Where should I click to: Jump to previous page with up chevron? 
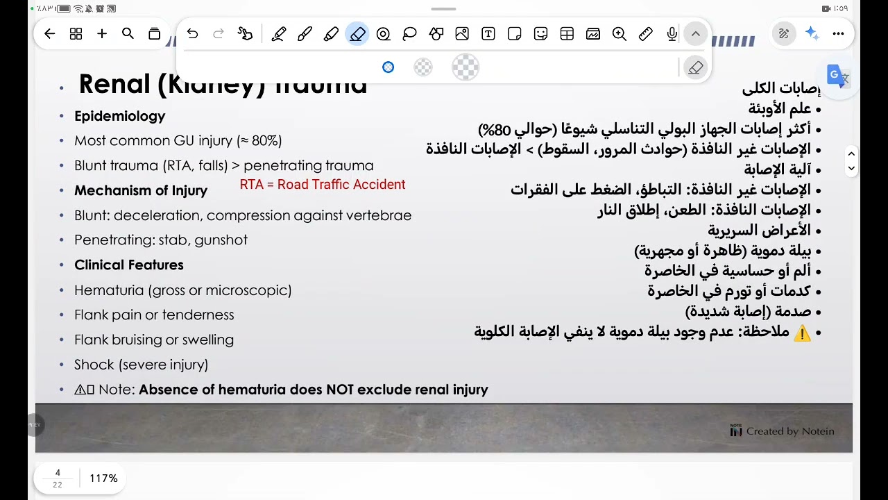click(x=851, y=154)
